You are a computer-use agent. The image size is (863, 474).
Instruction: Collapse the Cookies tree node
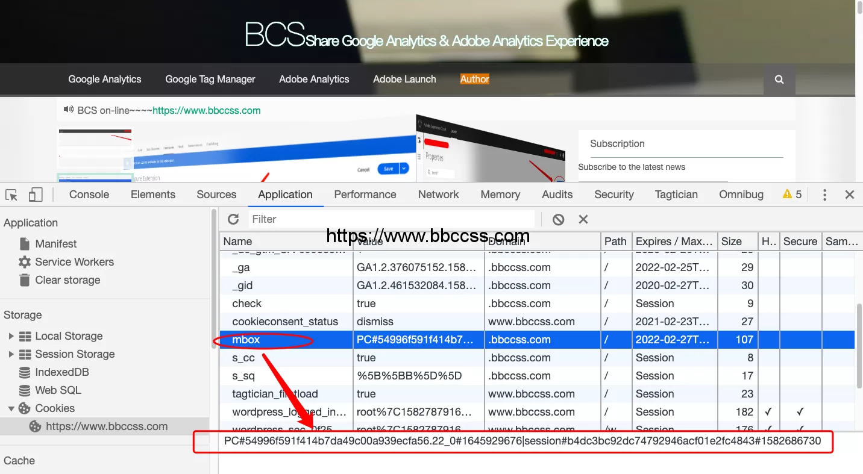[11, 408]
